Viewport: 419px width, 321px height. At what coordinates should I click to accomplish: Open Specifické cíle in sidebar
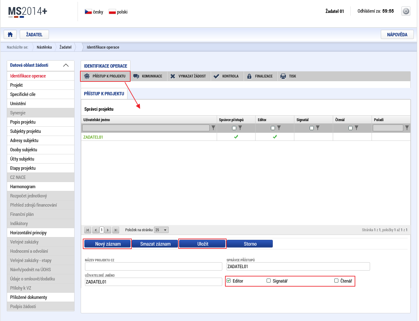click(x=41, y=94)
